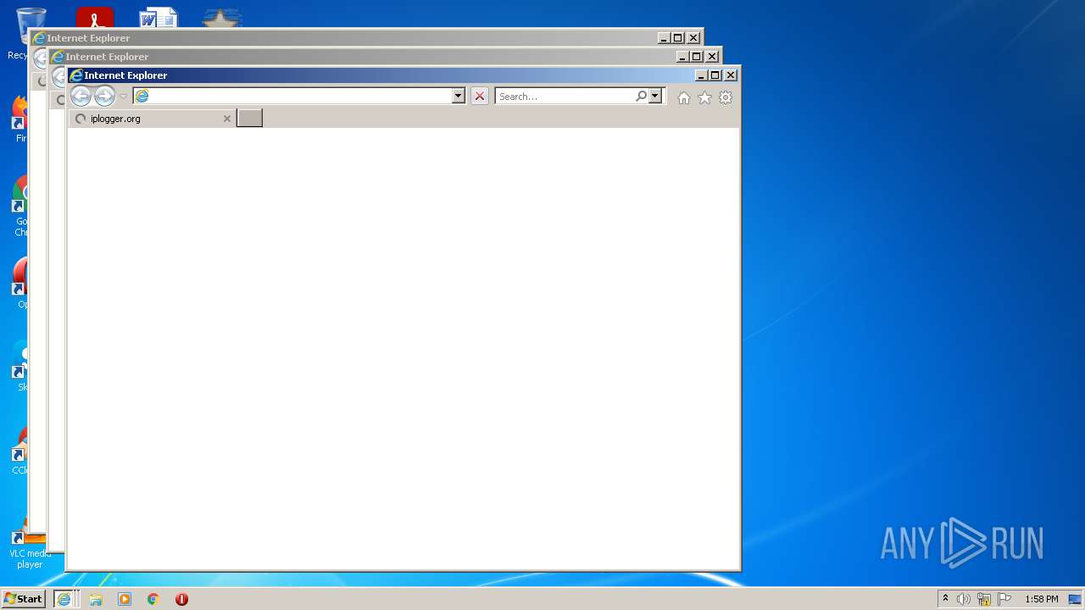Close the iplogger.org tab
This screenshot has width=1085, height=610.
tap(226, 119)
